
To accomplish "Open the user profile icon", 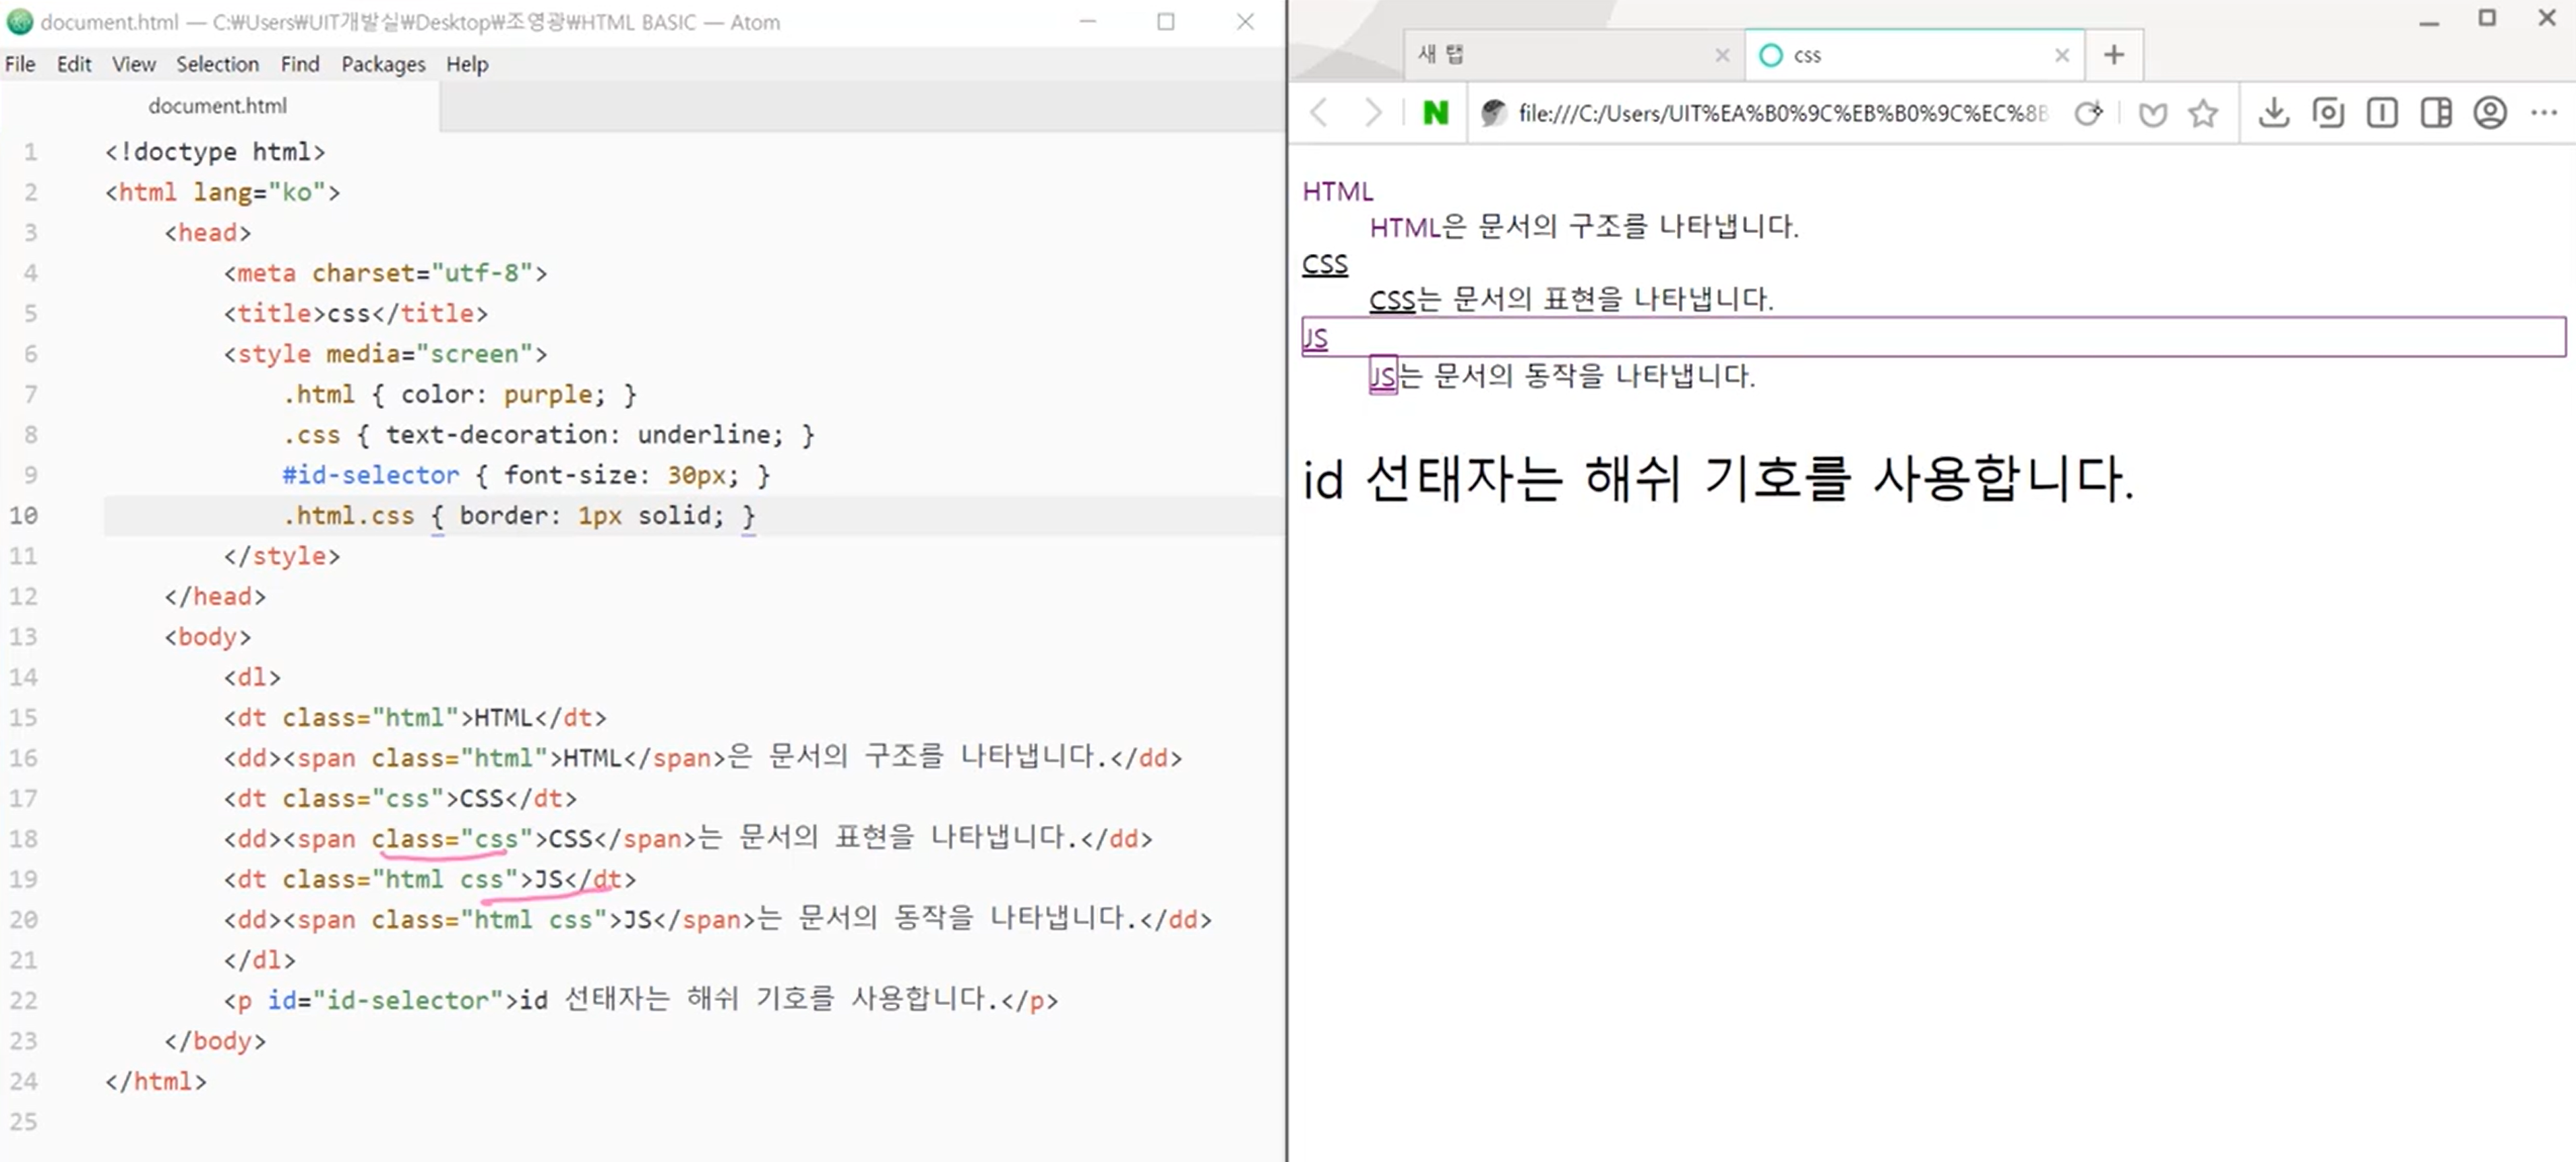I will [2490, 113].
